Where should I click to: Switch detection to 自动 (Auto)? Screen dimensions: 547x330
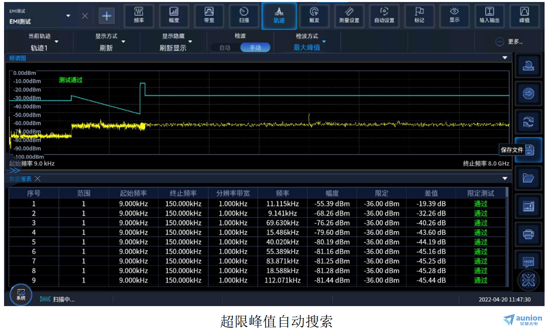[x=225, y=48]
